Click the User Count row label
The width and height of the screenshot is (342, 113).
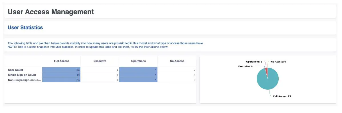15,70
